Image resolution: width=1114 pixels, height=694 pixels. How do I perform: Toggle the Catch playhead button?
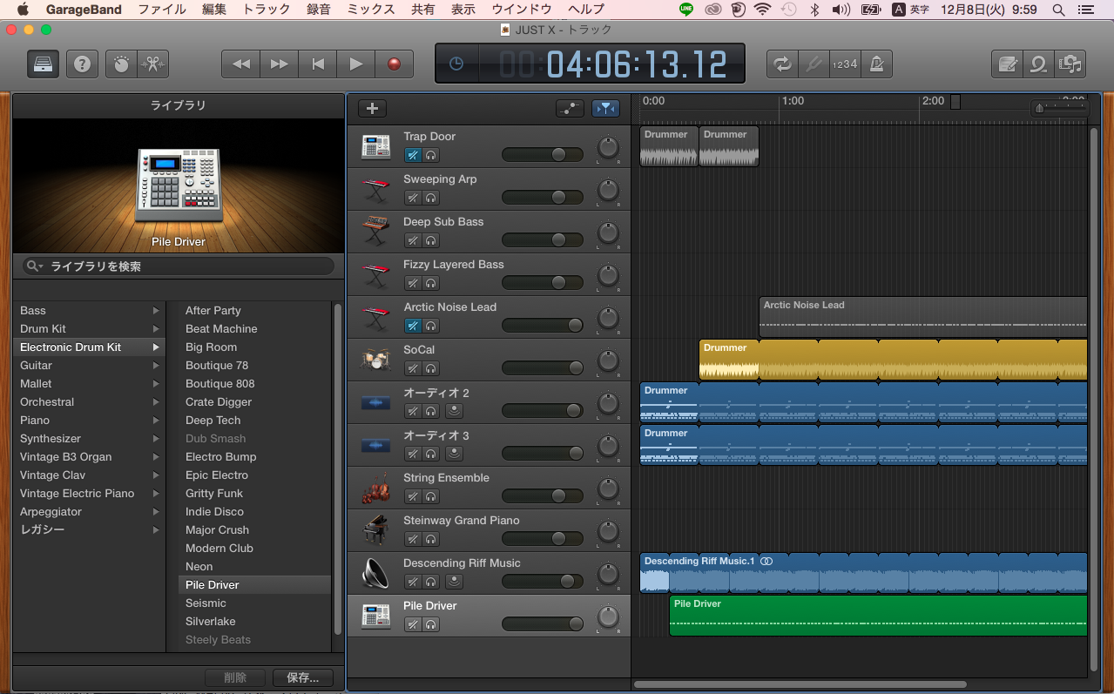(605, 109)
